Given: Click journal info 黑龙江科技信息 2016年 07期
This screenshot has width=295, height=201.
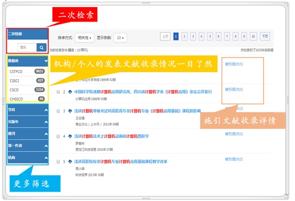Looking at the screenshot, I should (94, 149).
